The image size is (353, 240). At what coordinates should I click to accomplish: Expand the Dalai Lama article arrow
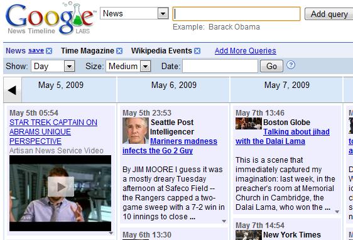[337, 212]
